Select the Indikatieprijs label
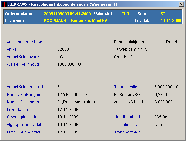This screenshot has width=186, height=141. click(x=126, y=125)
